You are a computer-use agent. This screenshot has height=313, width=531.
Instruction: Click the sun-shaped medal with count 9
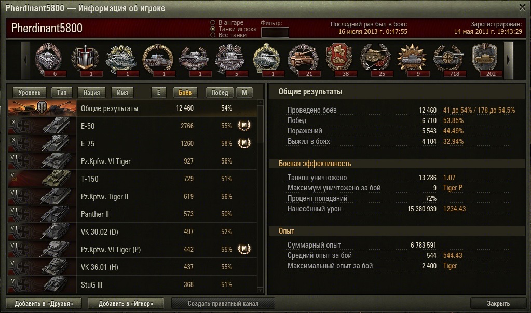(x=412, y=60)
